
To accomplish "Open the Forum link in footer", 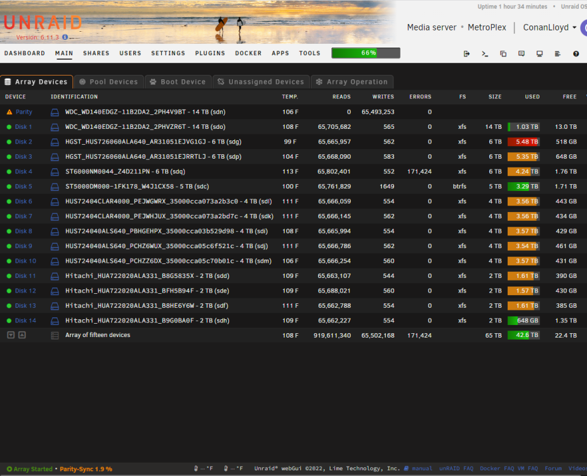I will [x=553, y=468].
